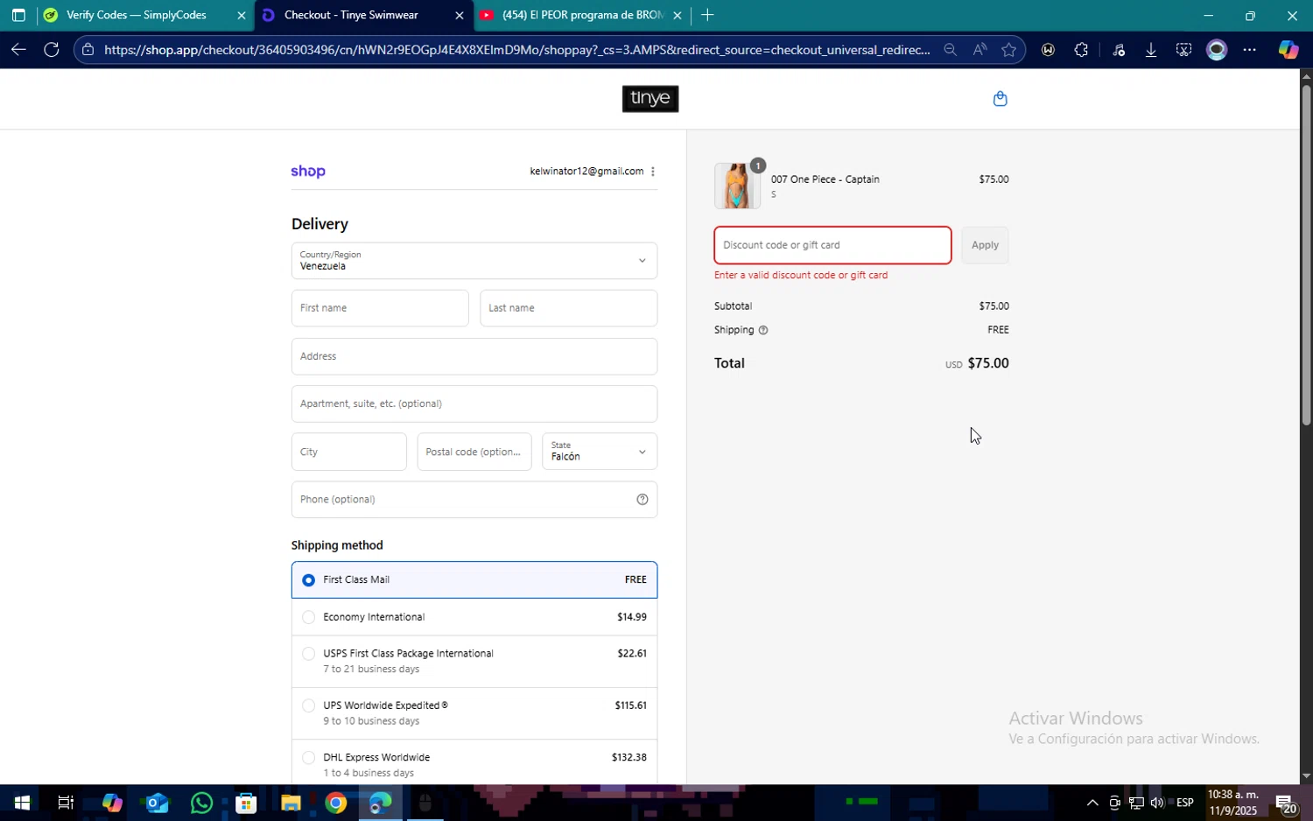Open the browser profile avatar

[x=1217, y=50]
